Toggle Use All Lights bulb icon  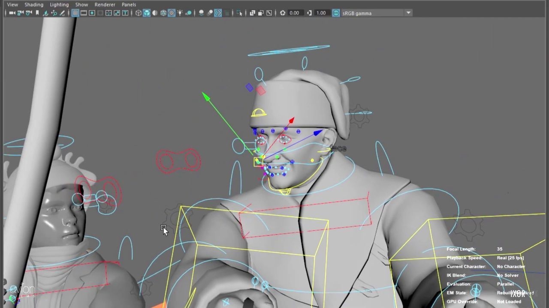pos(180,13)
